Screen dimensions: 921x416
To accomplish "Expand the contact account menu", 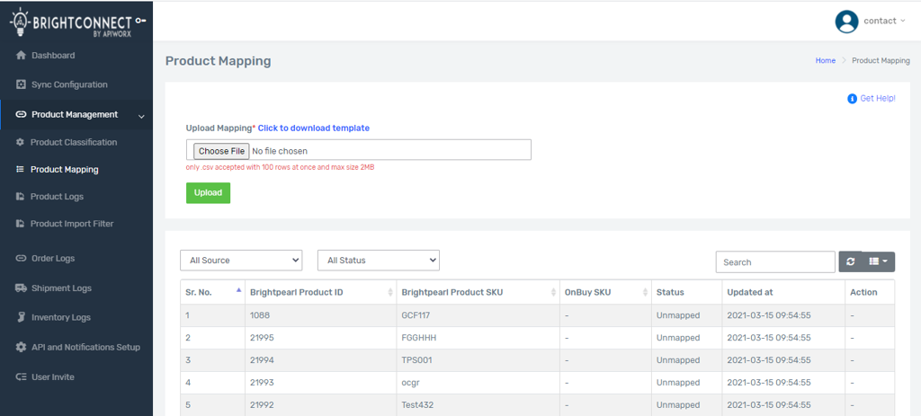I will 884,21.
